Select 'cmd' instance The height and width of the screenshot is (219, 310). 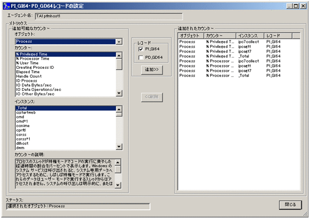pos(66,117)
